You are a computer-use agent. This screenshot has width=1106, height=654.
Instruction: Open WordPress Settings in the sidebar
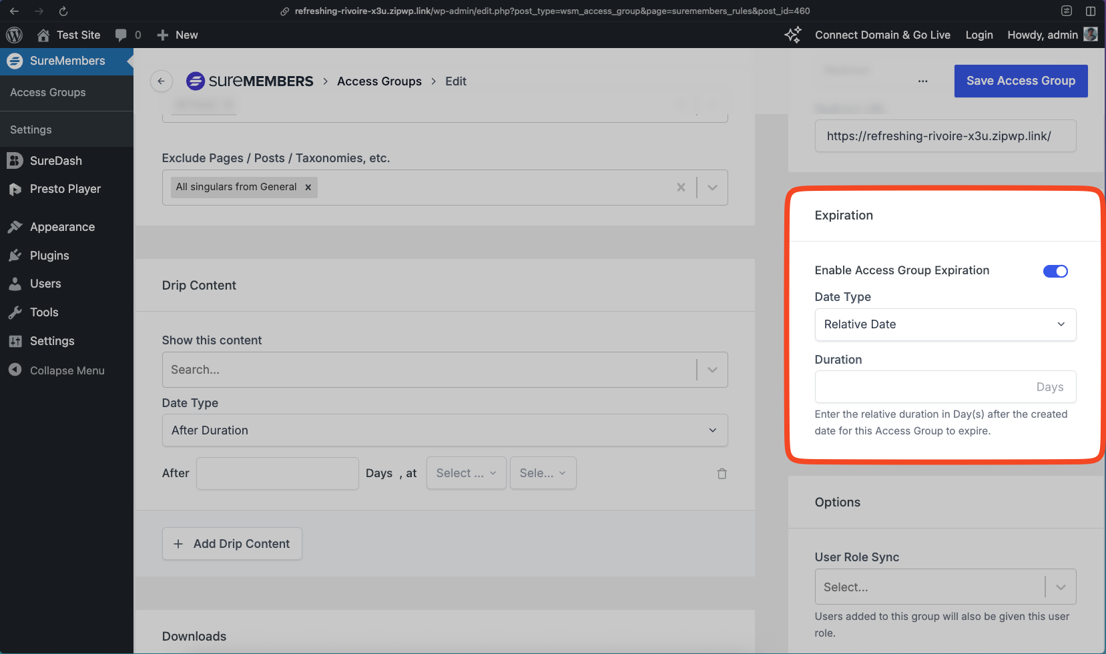tap(52, 341)
